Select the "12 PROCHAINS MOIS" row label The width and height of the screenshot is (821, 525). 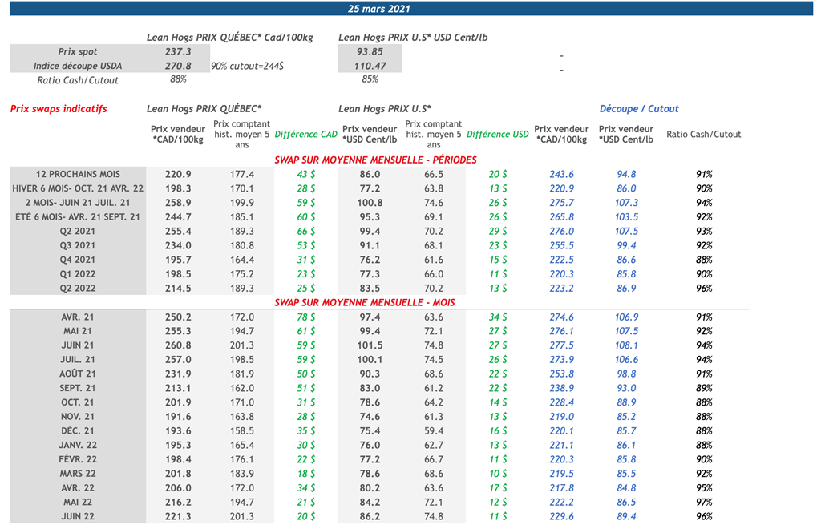[x=78, y=174]
